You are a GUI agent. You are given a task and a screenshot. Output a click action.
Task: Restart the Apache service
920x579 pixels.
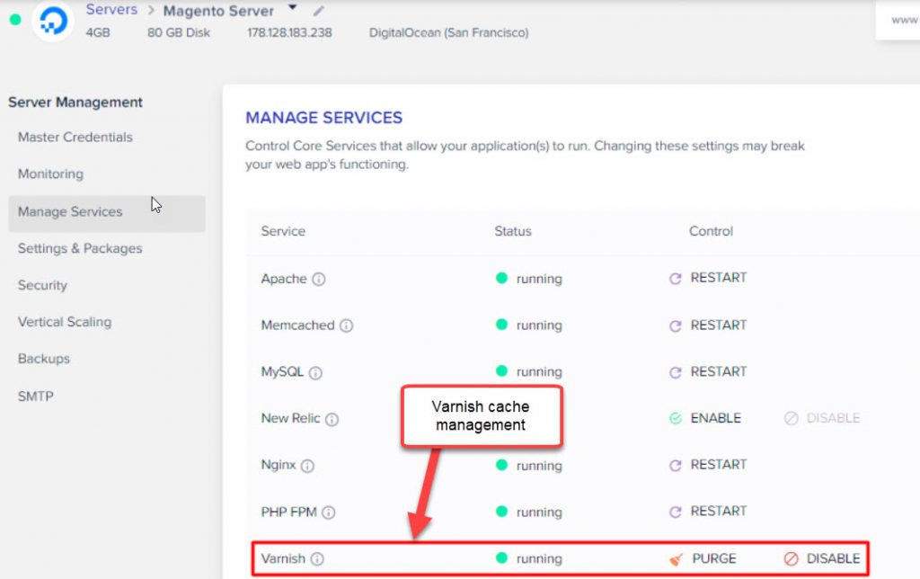708,278
